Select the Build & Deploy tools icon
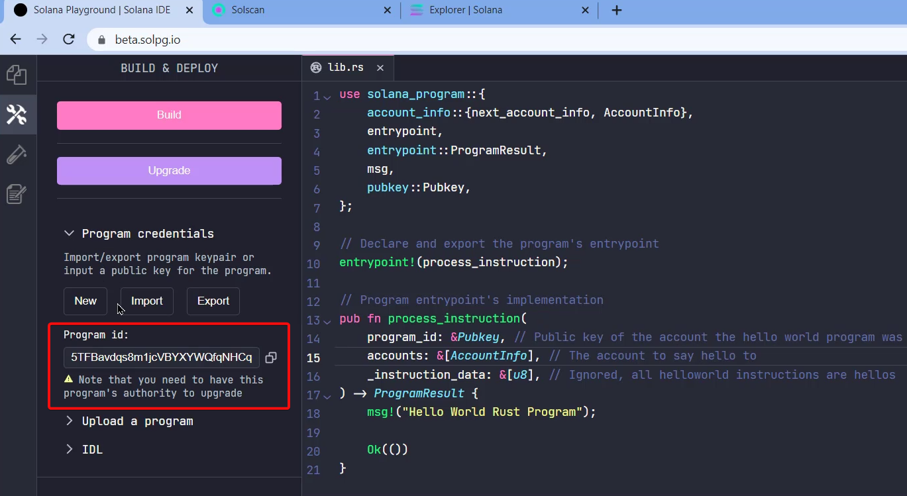This screenshot has width=907, height=496. [x=17, y=115]
